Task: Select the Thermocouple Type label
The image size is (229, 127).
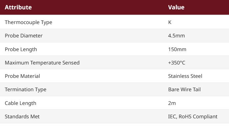Action: (28, 22)
